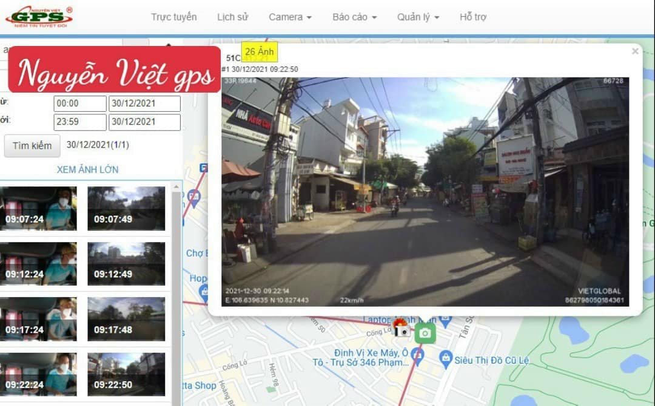Open the XEM ẢNH LỚN link
The width and height of the screenshot is (655, 406).
coord(87,170)
